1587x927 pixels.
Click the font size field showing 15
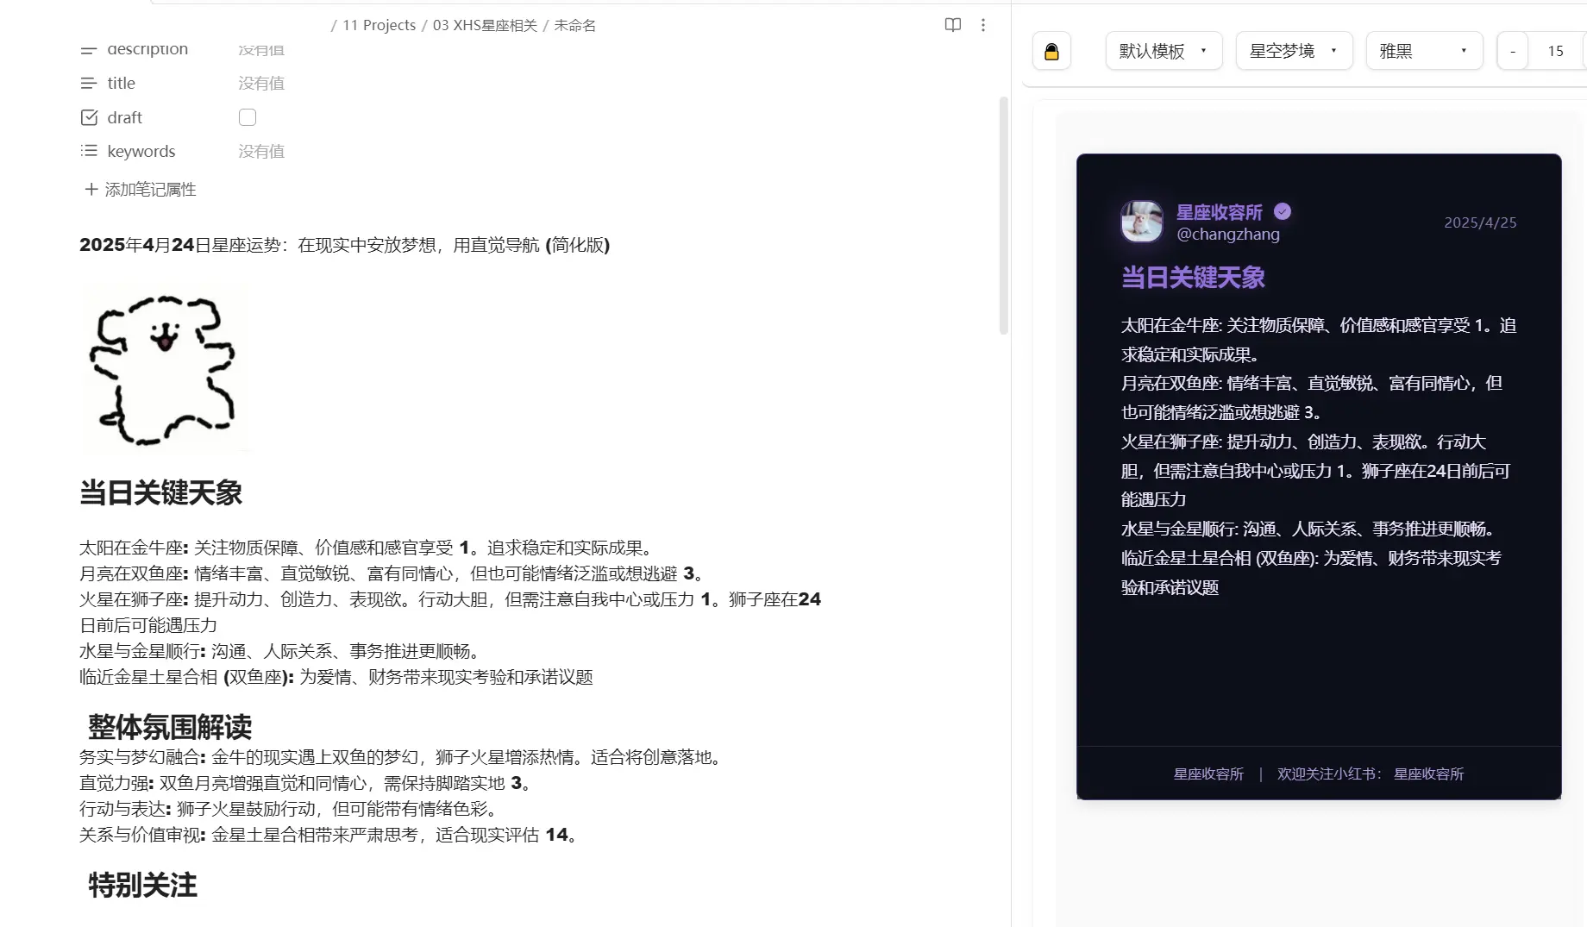click(x=1555, y=51)
